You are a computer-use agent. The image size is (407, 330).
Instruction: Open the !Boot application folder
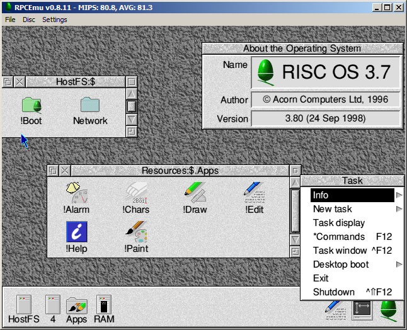31,111
